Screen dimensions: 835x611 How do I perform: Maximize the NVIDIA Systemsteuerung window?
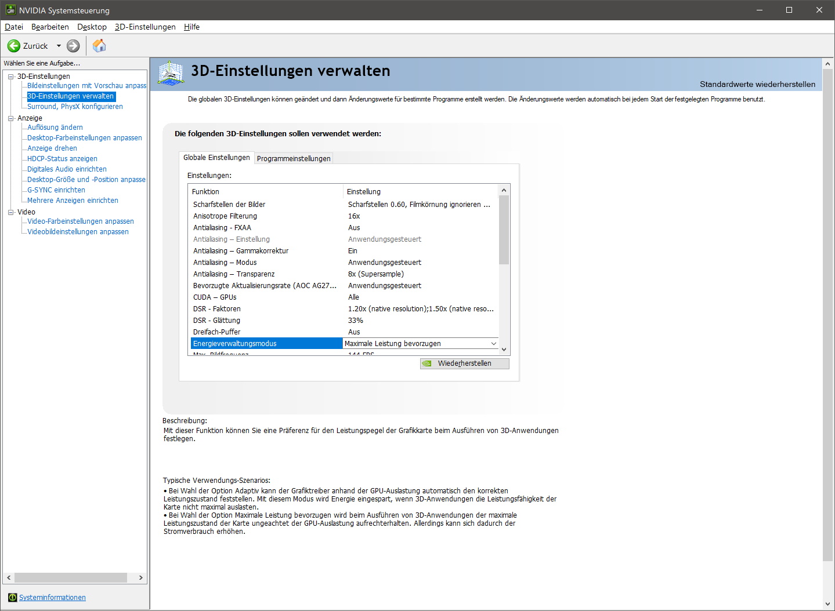pos(789,10)
